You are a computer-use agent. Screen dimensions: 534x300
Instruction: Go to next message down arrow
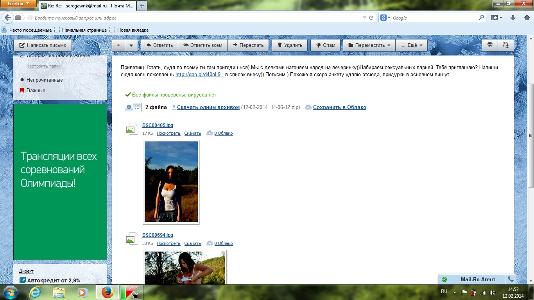click(131, 45)
